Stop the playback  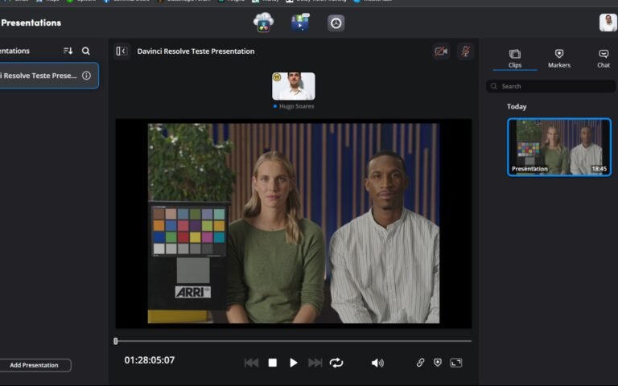[x=272, y=363]
